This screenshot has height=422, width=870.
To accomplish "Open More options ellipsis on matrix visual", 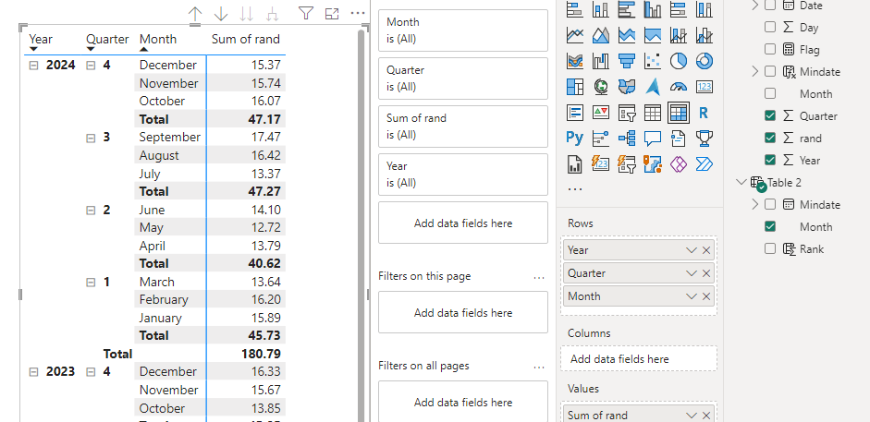I will [358, 13].
